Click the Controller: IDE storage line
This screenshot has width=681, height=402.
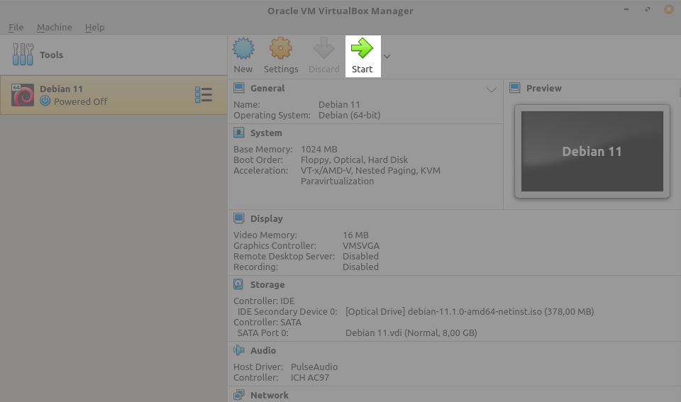[x=264, y=301]
